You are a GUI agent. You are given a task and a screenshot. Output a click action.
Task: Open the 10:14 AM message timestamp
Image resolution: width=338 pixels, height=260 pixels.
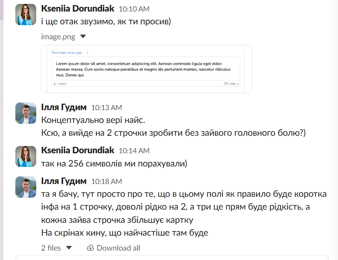(x=134, y=150)
